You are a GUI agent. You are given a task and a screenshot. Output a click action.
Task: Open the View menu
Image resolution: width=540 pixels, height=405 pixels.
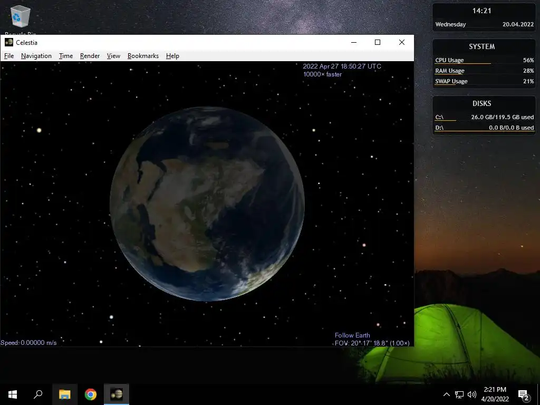[113, 56]
